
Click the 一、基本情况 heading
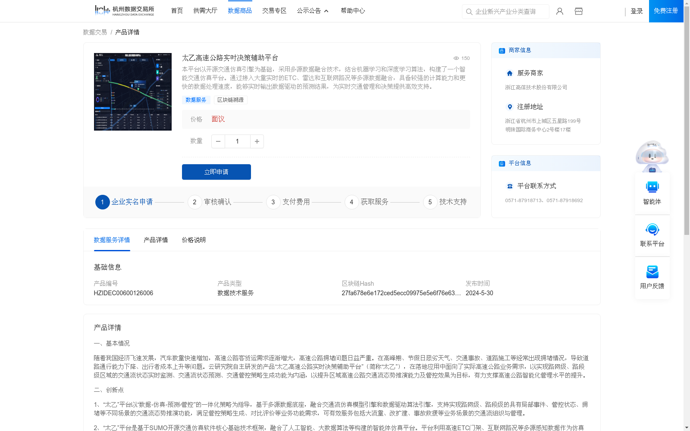click(112, 344)
